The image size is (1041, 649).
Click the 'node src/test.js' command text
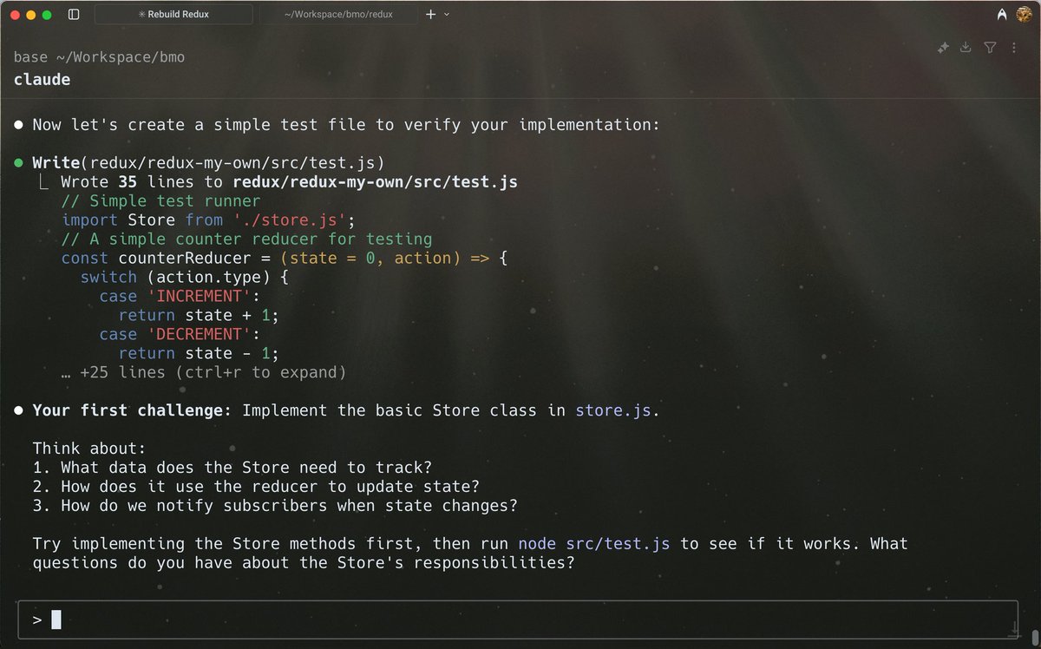pos(594,544)
